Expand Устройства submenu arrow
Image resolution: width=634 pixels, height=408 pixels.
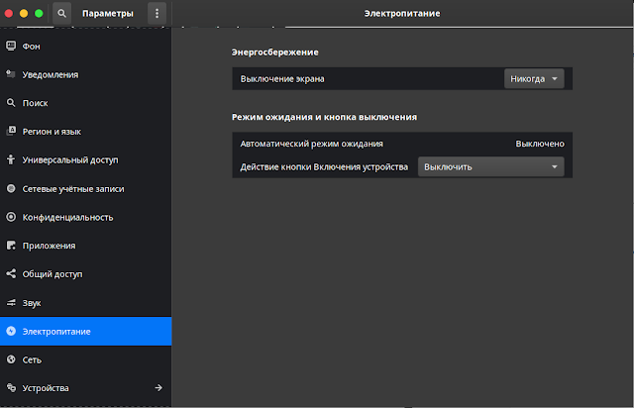pos(158,388)
